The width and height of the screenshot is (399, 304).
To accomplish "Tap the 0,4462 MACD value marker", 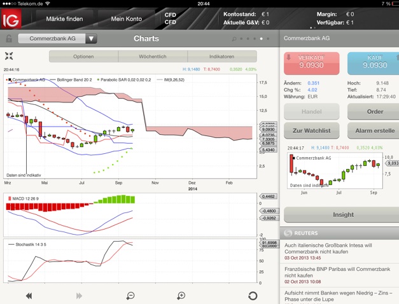I will pos(268,197).
